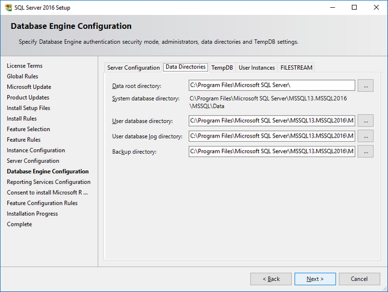Click the Backup directory field
Viewport: 388px width, 292px height.
pos(272,151)
